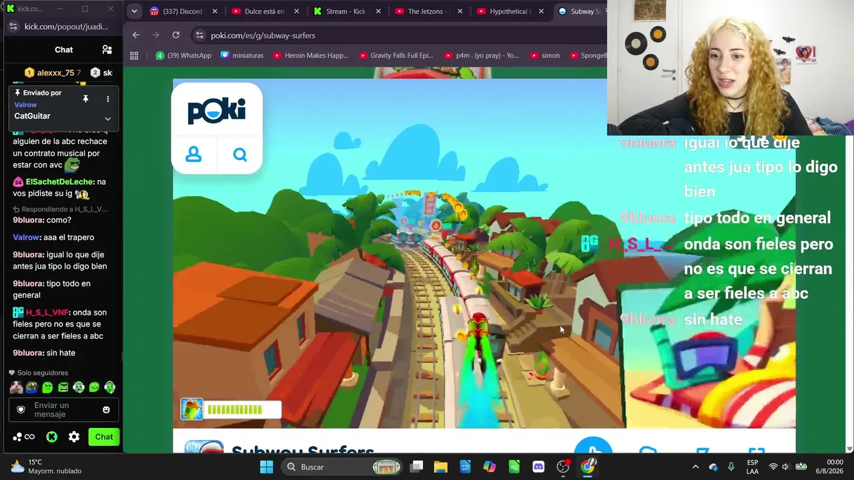Close the Stream - Kick tab
This screenshot has height=480, width=854.
[x=378, y=11]
